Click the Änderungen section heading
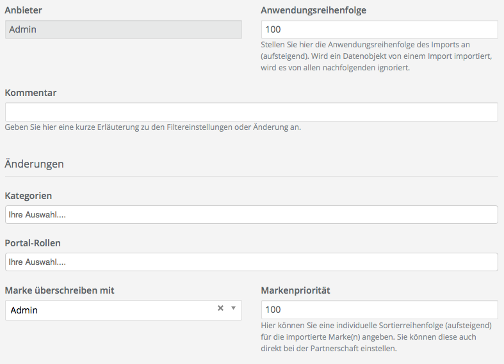The image size is (504, 364). click(35, 164)
